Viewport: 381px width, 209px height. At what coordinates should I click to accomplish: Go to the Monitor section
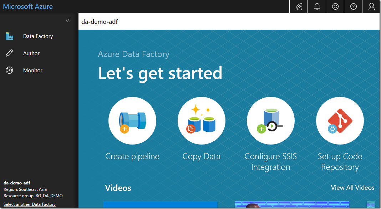(x=33, y=70)
